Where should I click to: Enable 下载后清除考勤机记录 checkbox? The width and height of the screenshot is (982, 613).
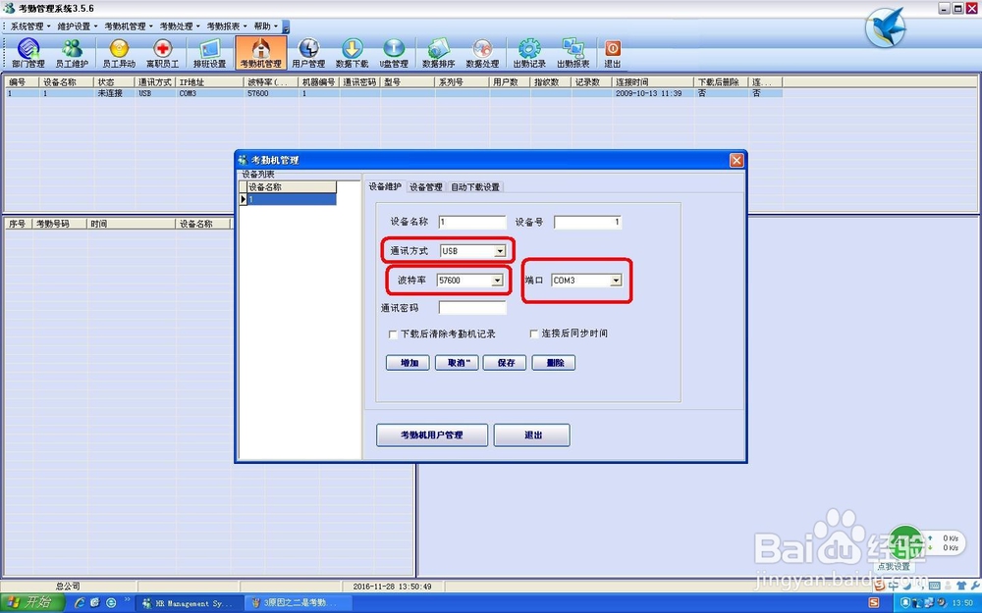[393, 334]
